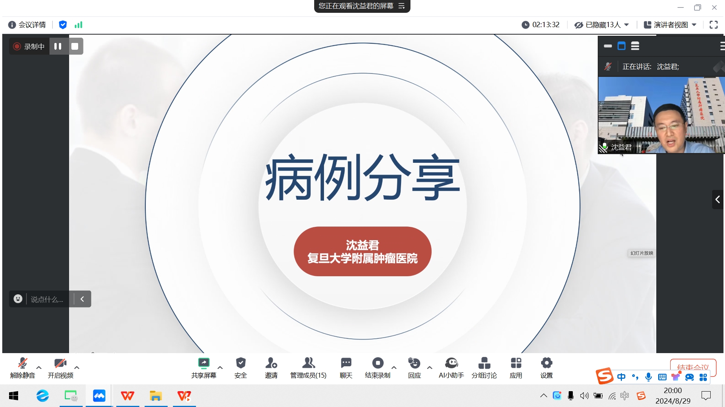Launch the AI小助手 assistant
The height and width of the screenshot is (407, 725).
coord(451,368)
